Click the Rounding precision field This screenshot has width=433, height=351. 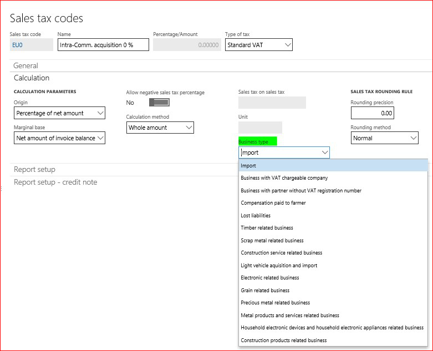click(372, 113)
